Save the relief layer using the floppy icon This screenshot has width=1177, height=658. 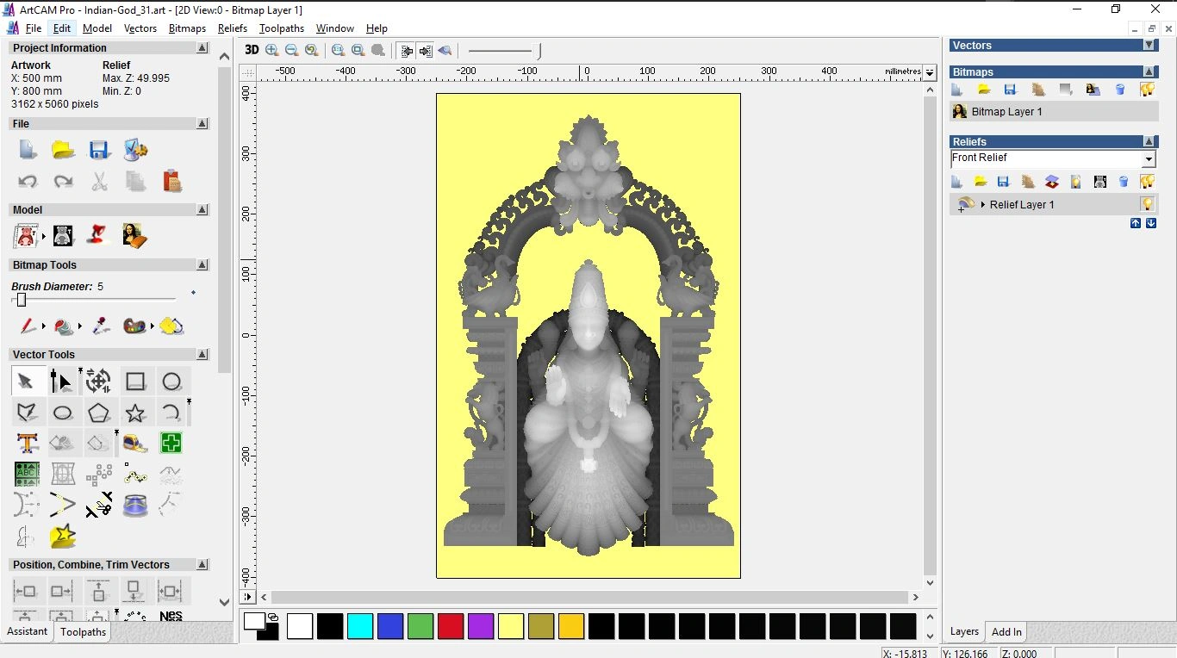click(1003, 182)
